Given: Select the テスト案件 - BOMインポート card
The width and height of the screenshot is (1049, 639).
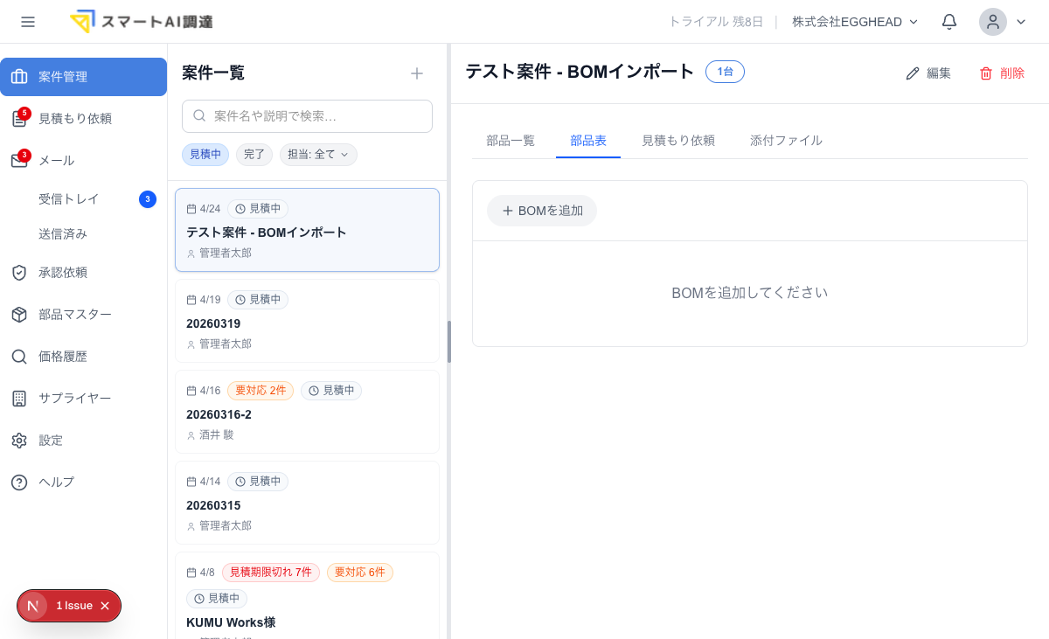Looking at the screenshot, I should (x=307, y=230).
